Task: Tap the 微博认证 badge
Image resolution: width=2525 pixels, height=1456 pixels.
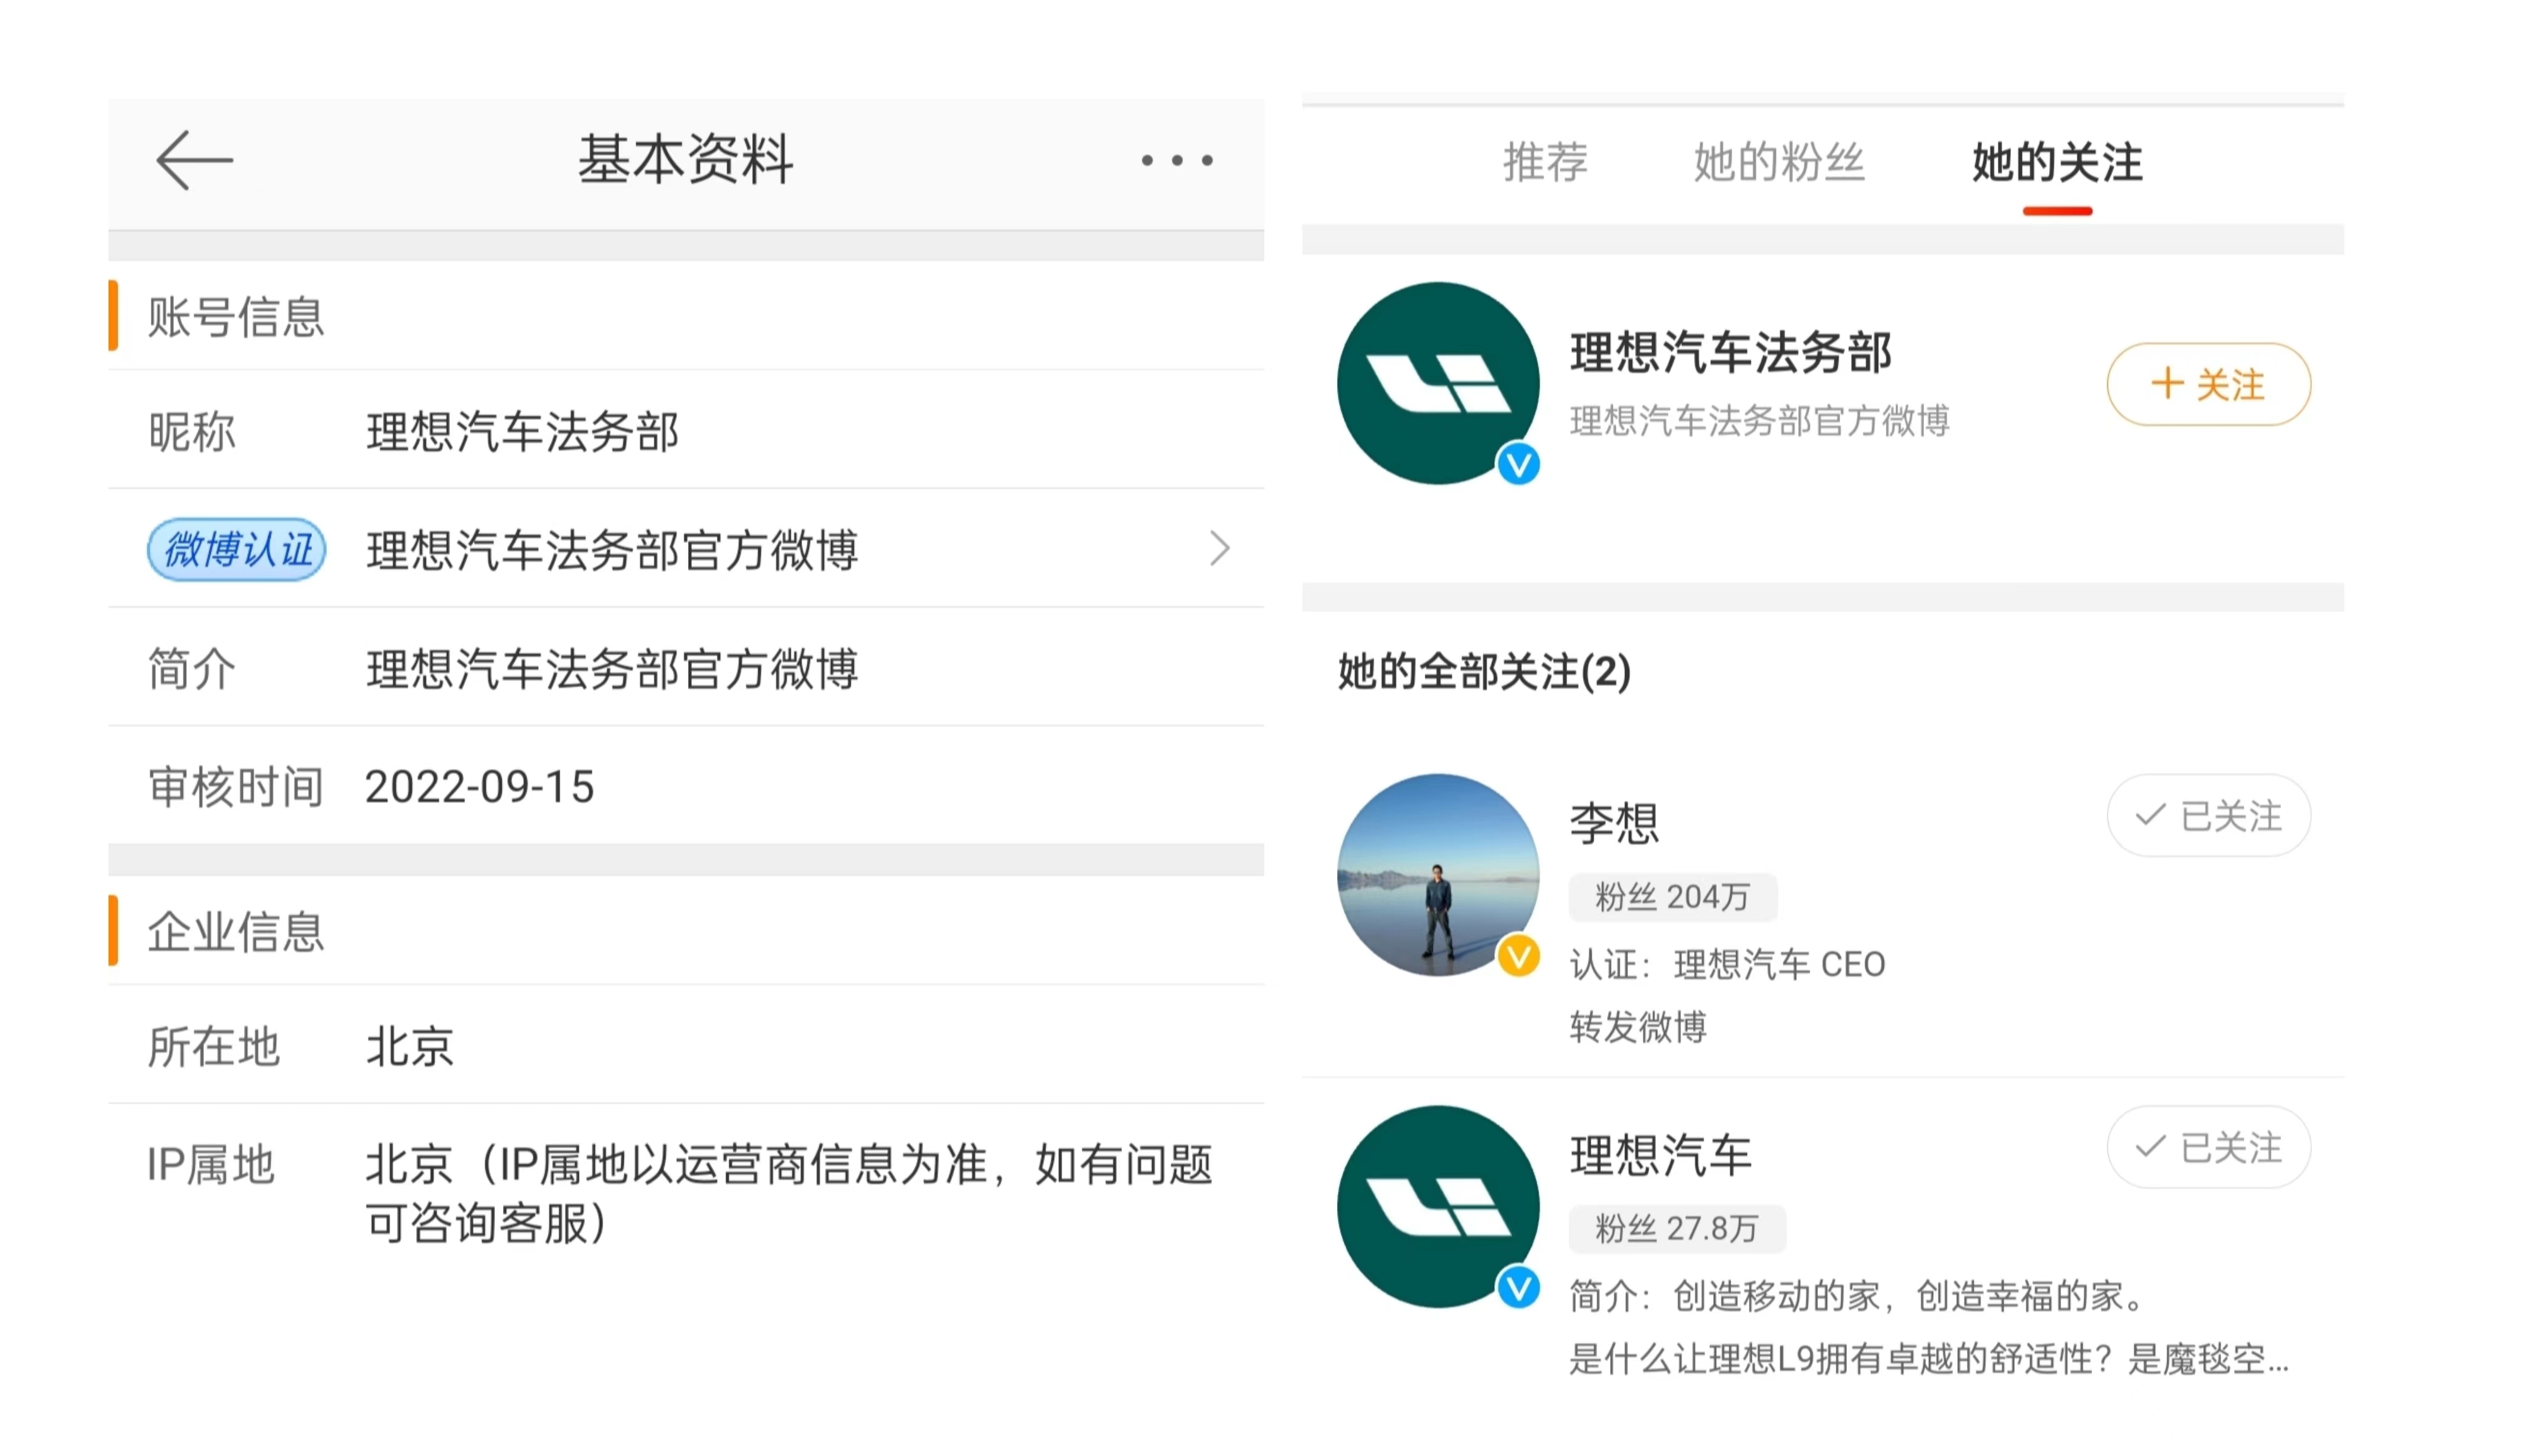Action: pos(236,549)
